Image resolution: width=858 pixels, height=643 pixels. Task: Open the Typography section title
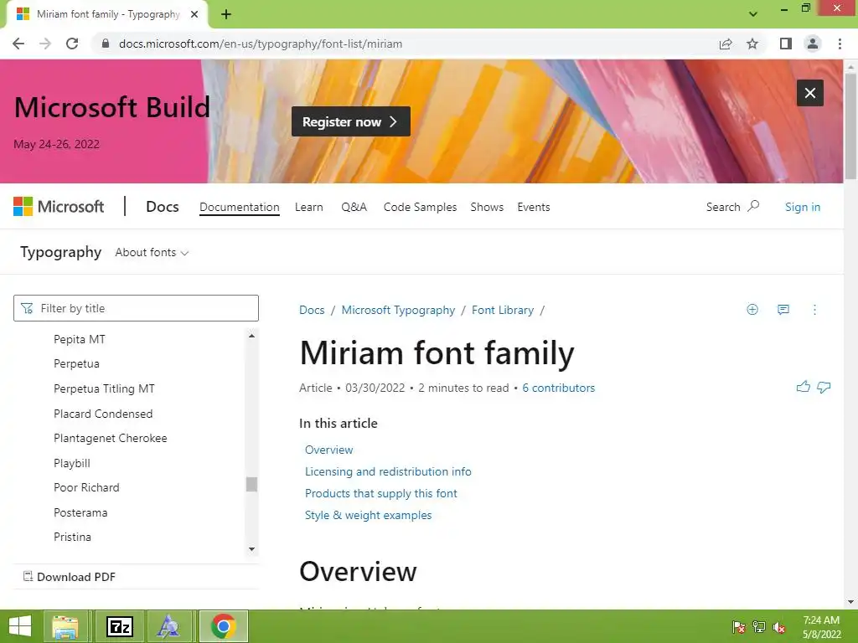[60, 252]
